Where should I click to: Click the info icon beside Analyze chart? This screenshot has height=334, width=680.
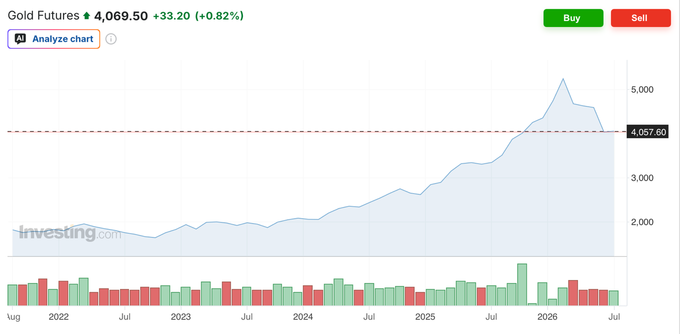tap(111, 39)
